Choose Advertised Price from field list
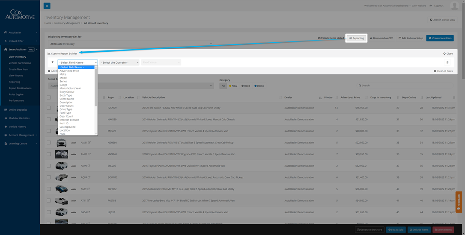The width and height of the screenshot is (465, 235). (69, 71)
